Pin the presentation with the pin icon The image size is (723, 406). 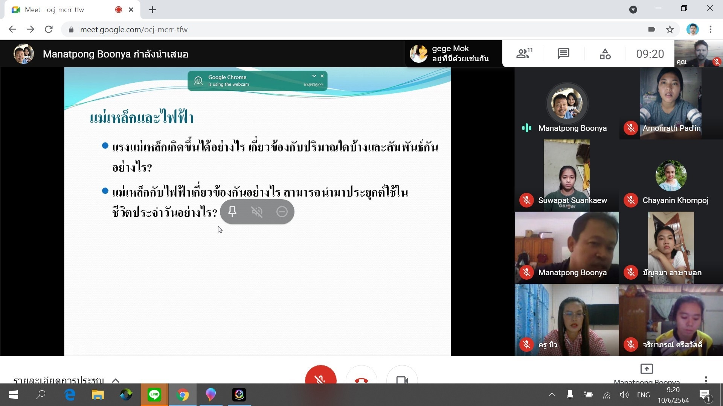pyautogui.click(x=232, y=212)
